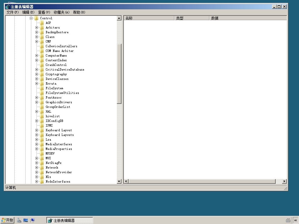Click right pane scroll right arrow
The height and width of the screenshot is (224, 299).
pos(284,181)
